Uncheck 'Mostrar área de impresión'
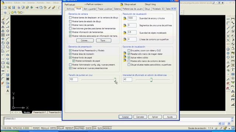 [70, 54]
